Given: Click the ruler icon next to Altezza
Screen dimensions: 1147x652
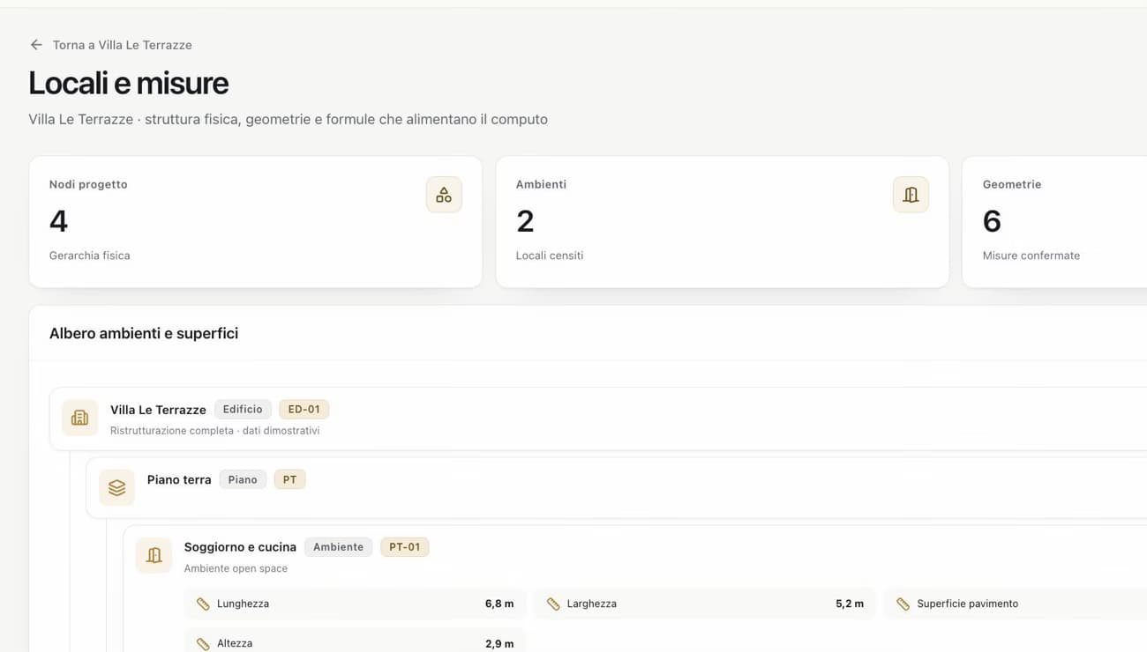Looking at the screenshot, I should tap(203, 644).
